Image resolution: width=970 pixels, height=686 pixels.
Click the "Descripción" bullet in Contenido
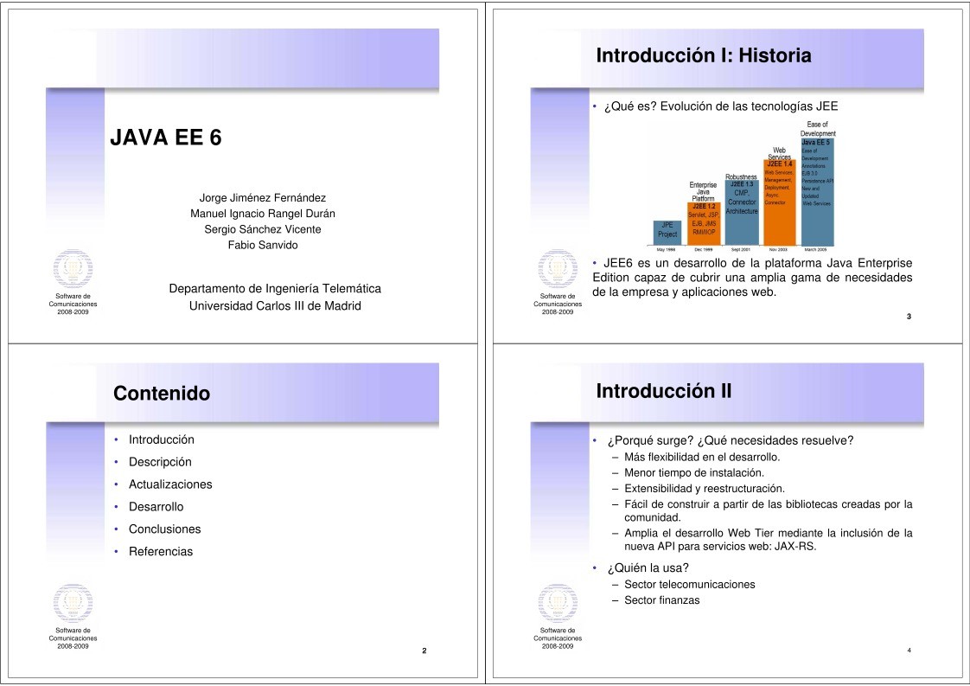point(160,462)
